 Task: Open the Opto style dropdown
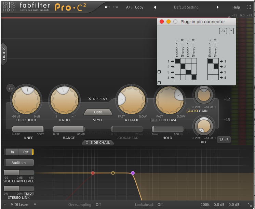click(98, 112)
